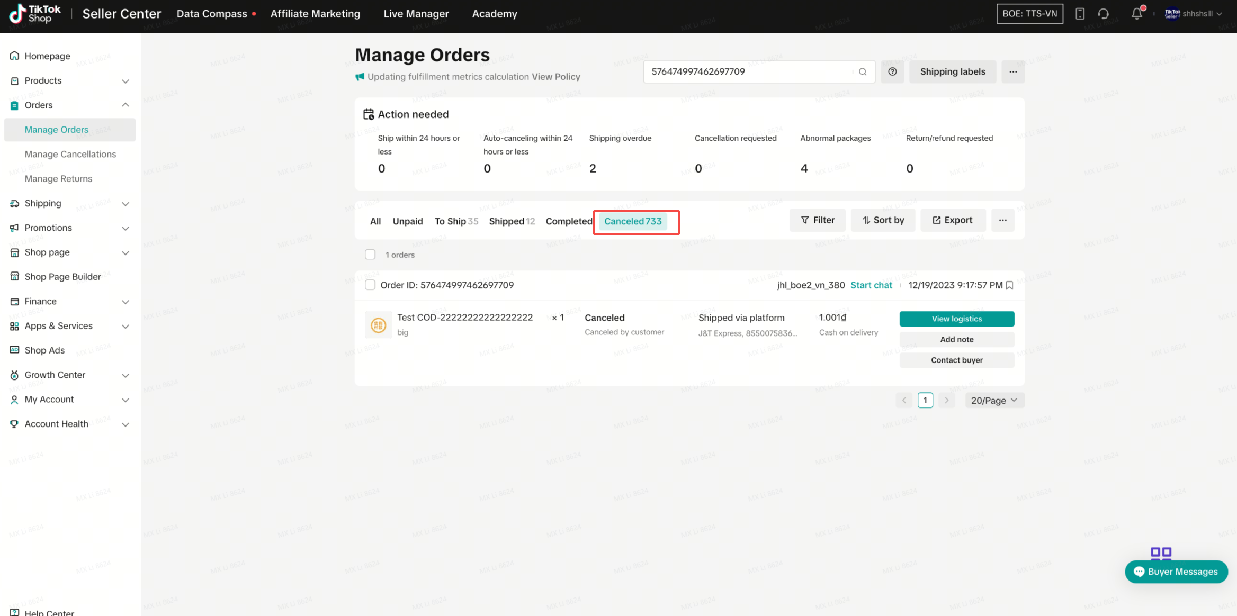Click the notification bell icon
Image resolution: width=1237 pixels, height=616 pixels.
[1136, 14]
